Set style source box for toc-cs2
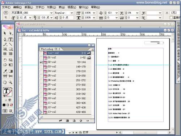This screenshot has width=181, height=136. (x=41, y=53)
